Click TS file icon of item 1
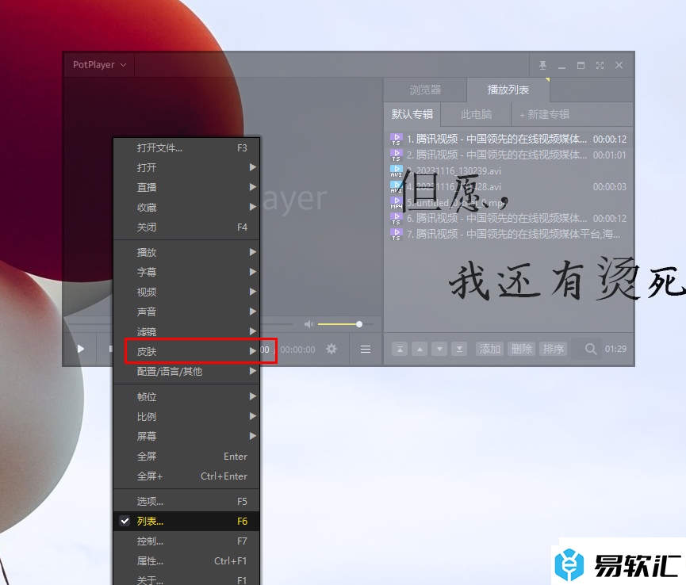Viewport: 686px width, 585px height. [397, 139]
